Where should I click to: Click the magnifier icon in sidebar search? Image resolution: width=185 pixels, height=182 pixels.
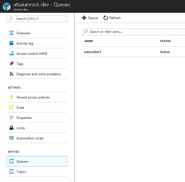11,18
